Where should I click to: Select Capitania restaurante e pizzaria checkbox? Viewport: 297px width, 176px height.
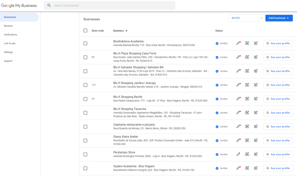pos(86,127)
